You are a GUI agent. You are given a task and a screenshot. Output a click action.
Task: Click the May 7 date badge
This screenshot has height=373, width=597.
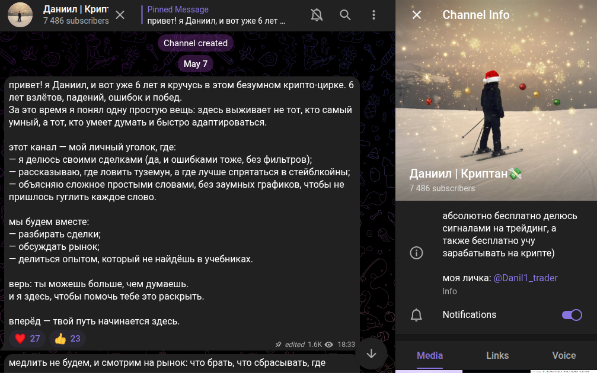coord(195,63)
